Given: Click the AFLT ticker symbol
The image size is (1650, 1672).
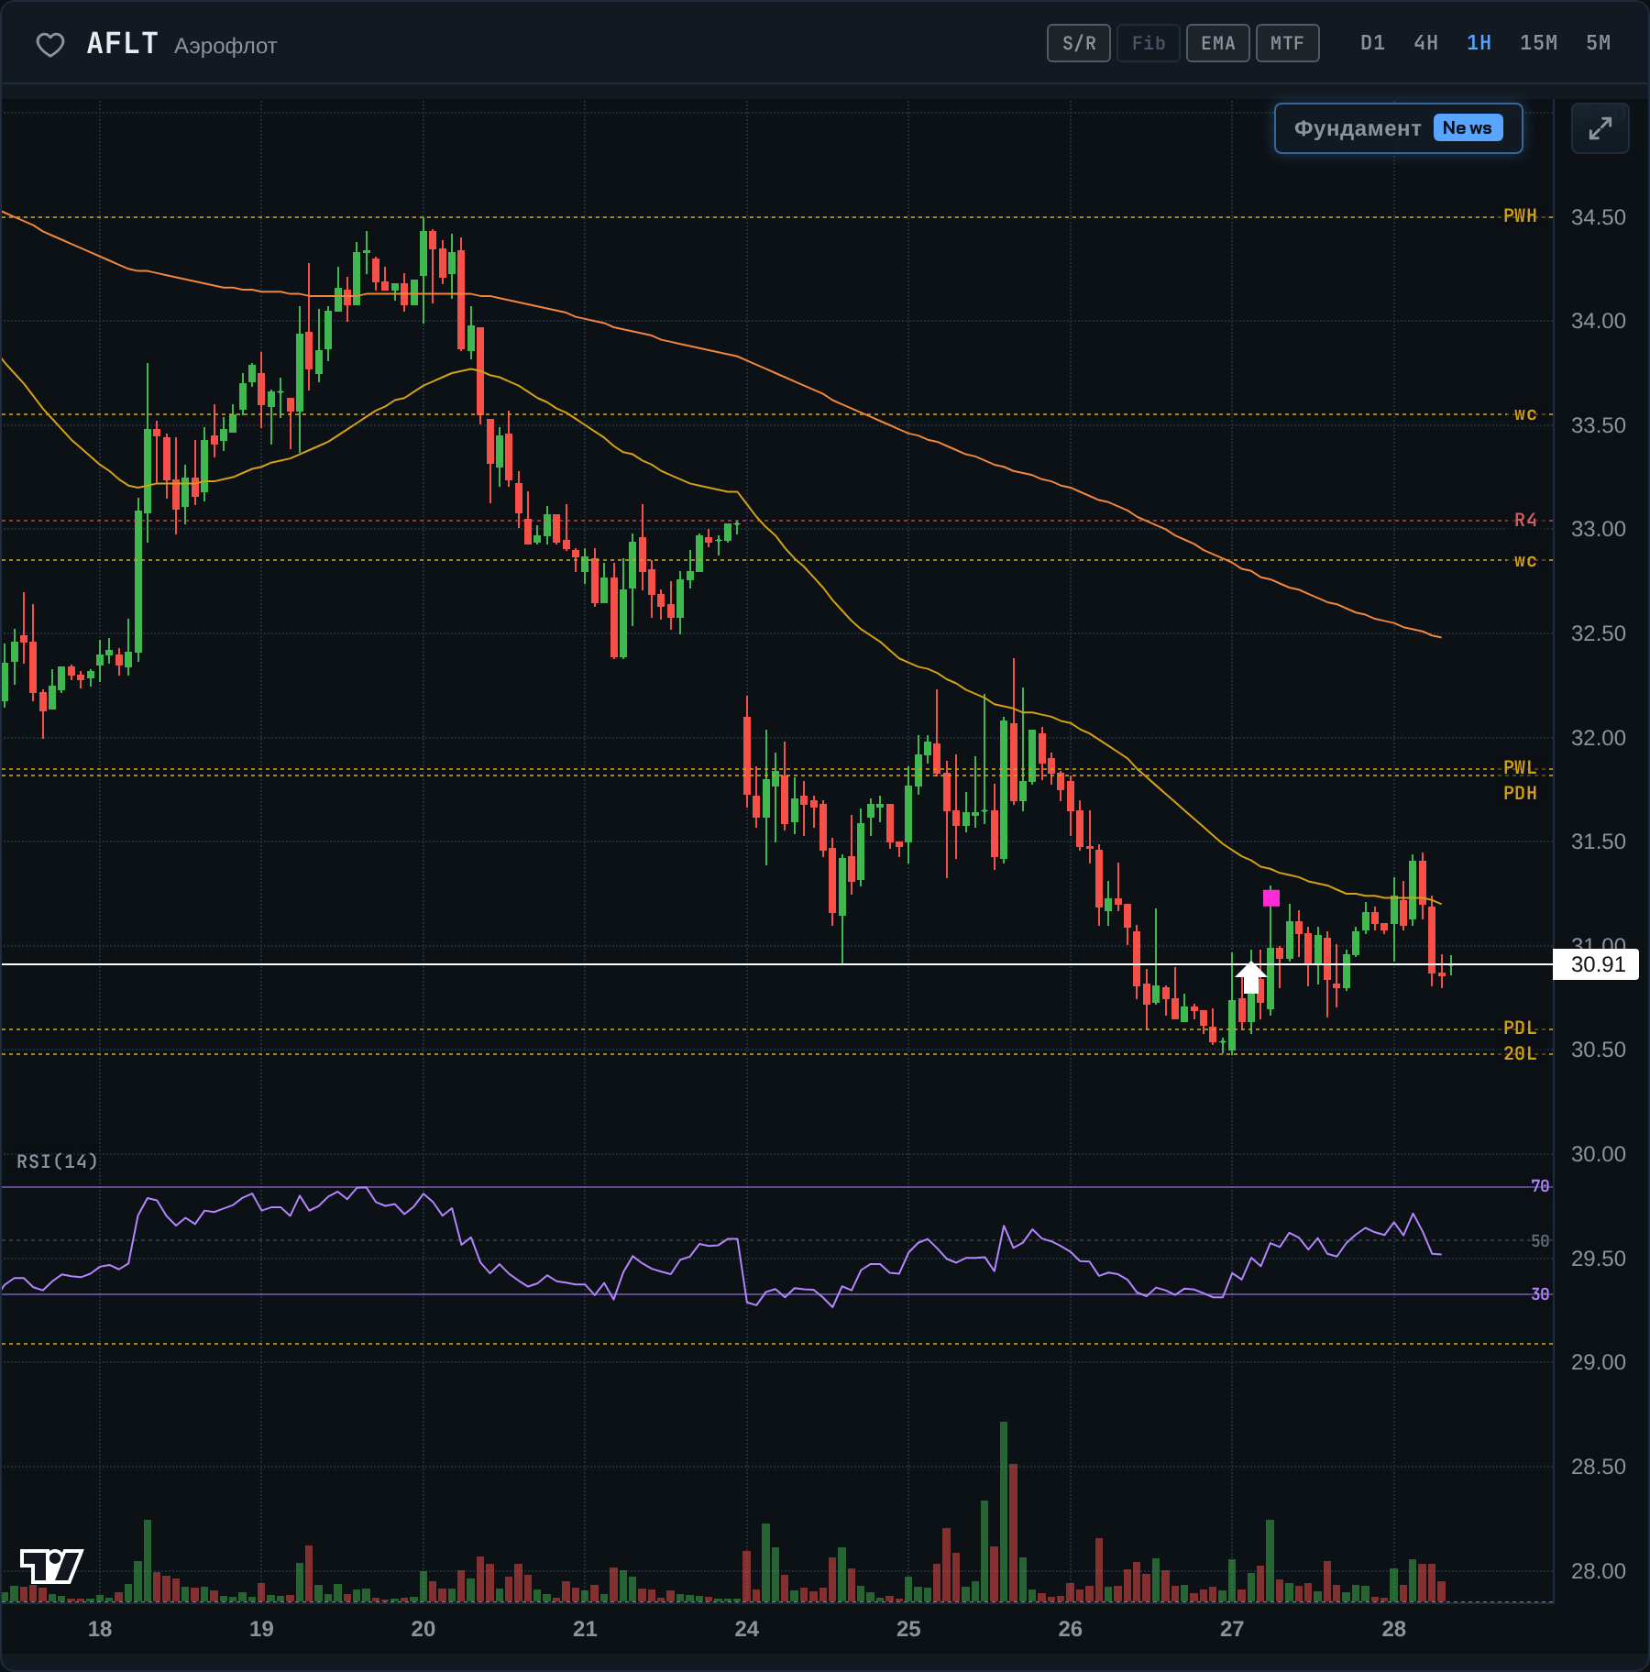Looking at the screenshot, I should pos(123,43).
